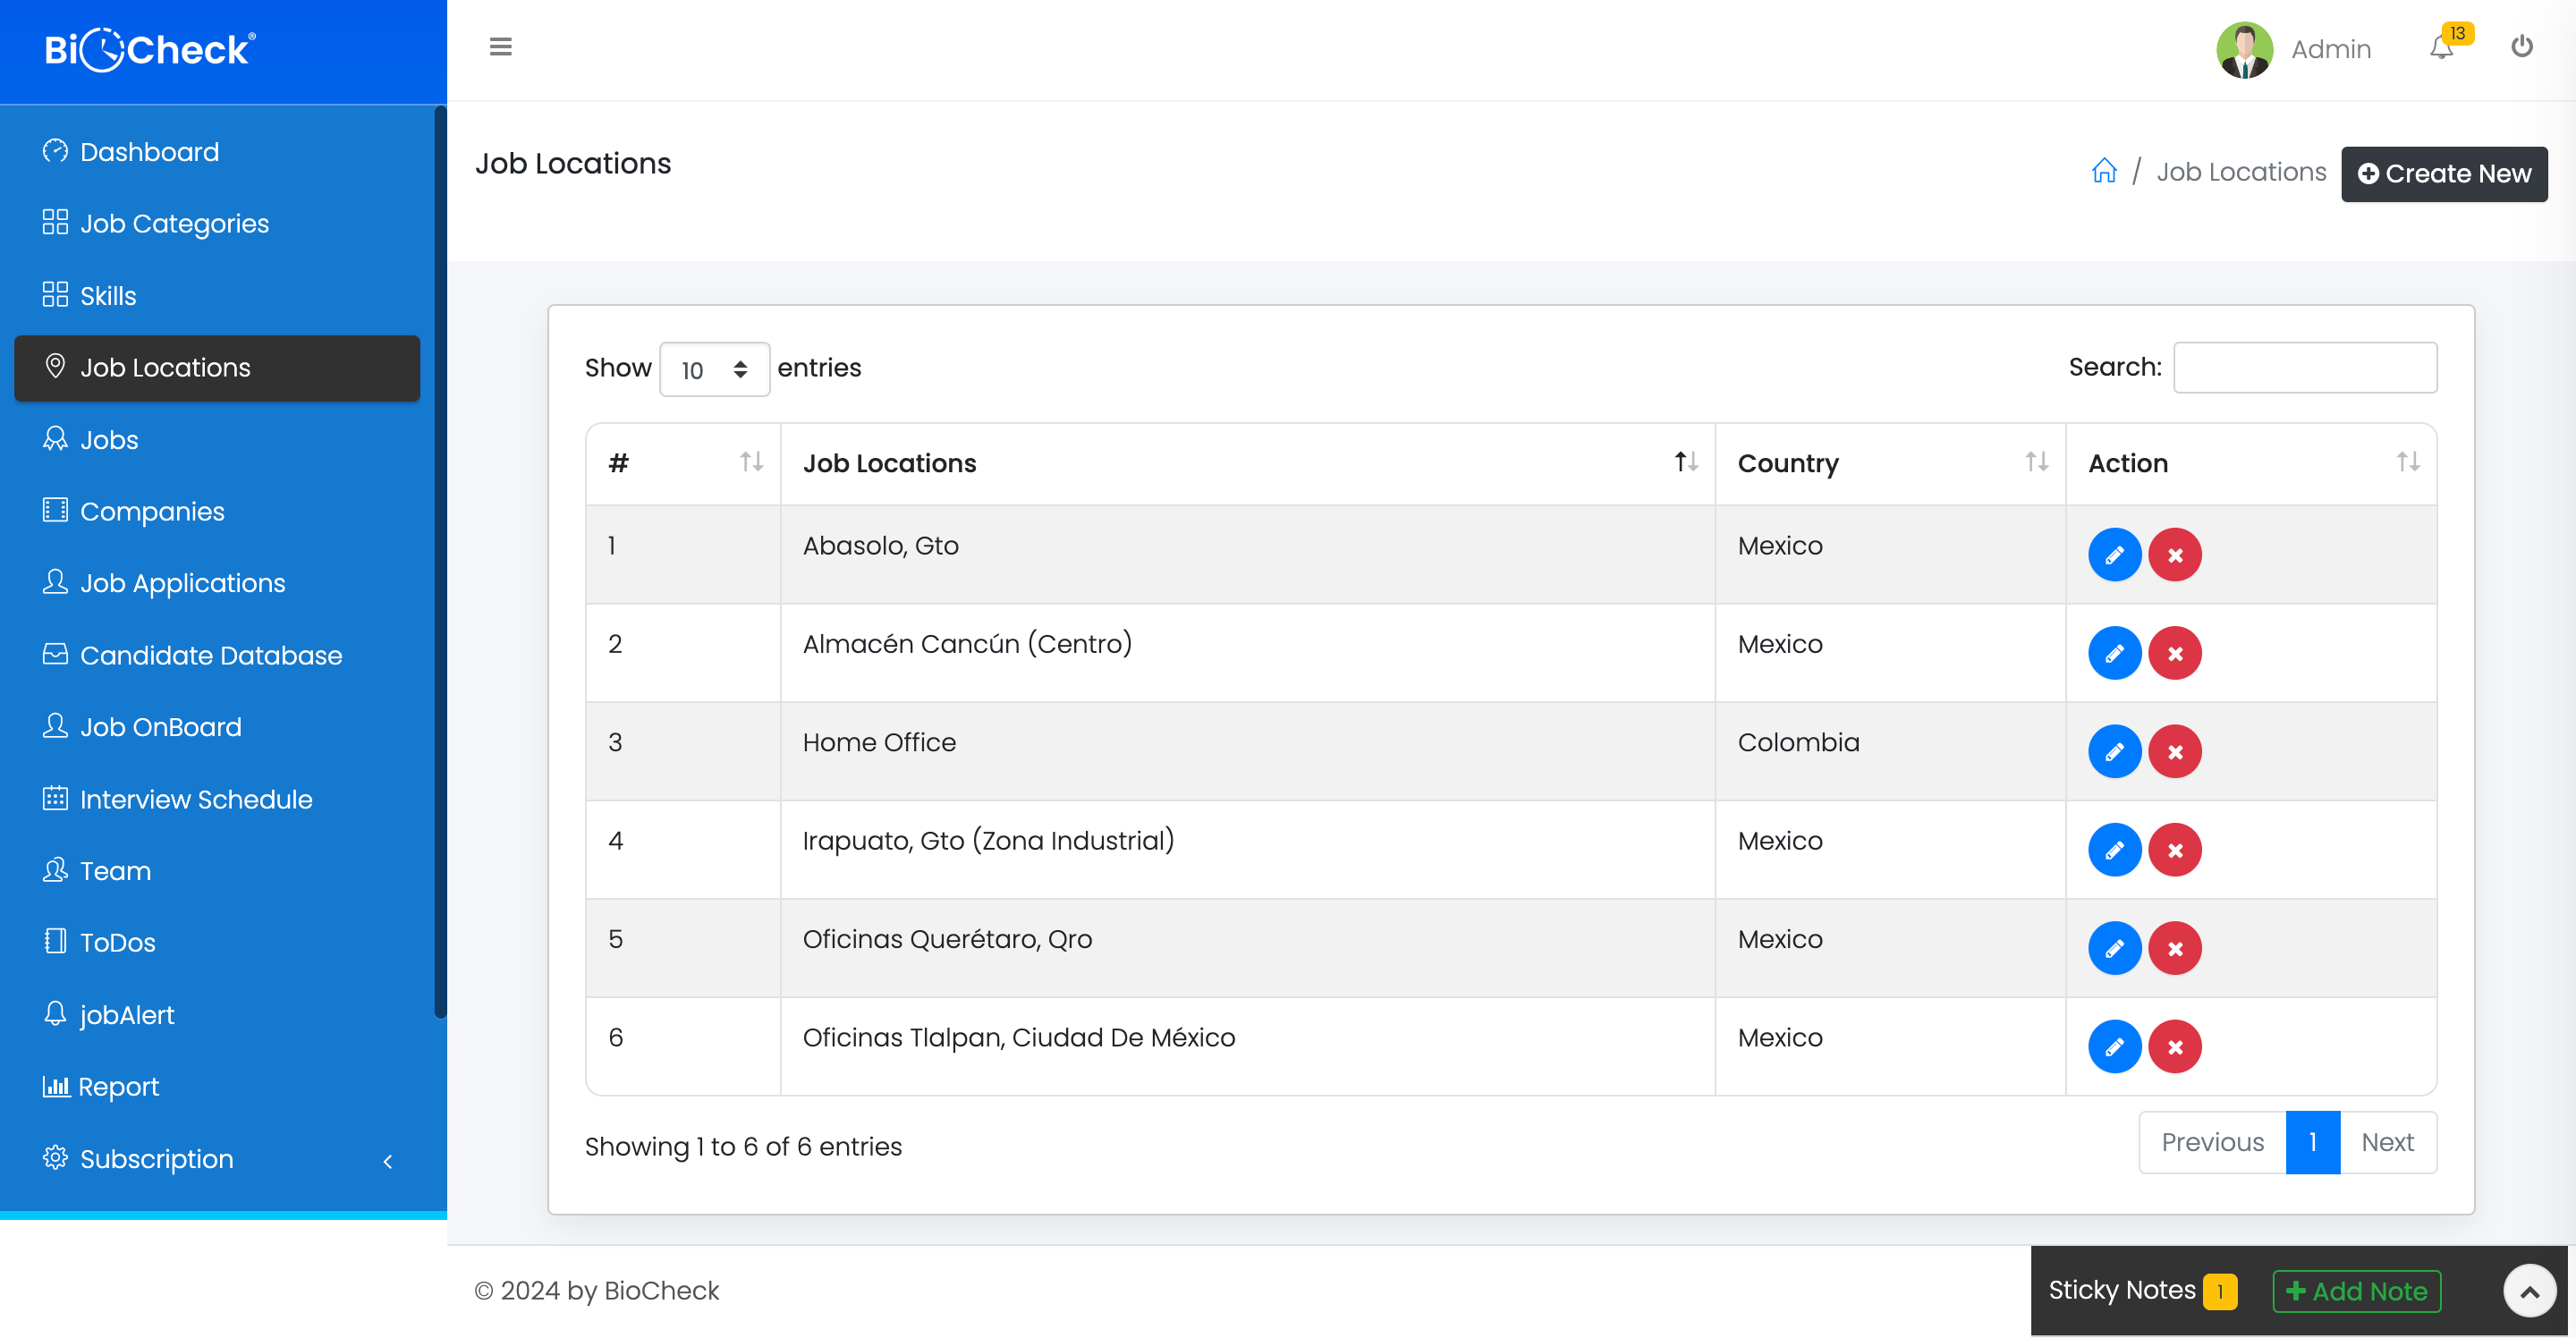Select the 'Home Office' location text
Image resolution: width=2576 pixels, height=1338 pixels.
click(878, 742)
